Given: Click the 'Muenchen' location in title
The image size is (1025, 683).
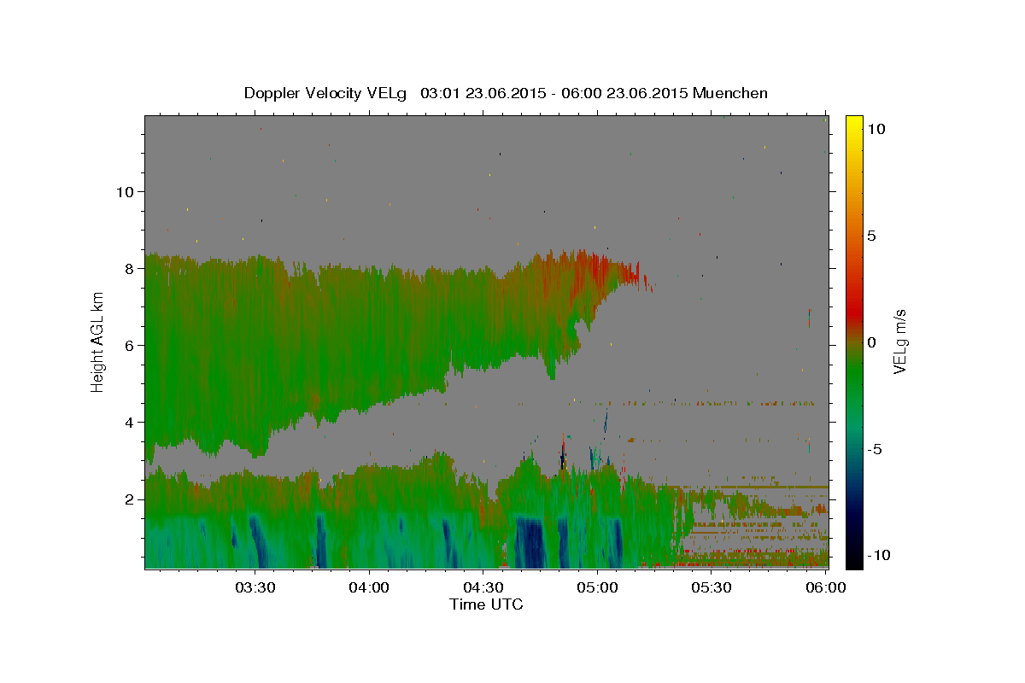Looking at the screenshot, I should 730,93.
